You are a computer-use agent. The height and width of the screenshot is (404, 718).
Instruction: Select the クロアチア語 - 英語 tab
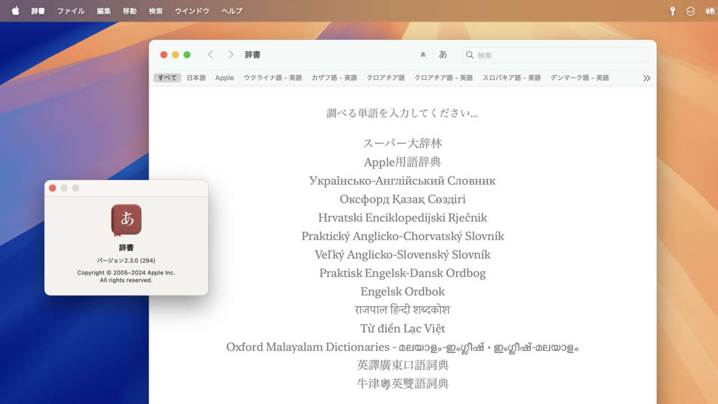pyautogui.click(x=444, y=78)
